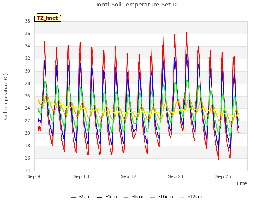
Task: Click the 14 y-axis tick label
Action: pyautogui.click(x=27, y=171)
